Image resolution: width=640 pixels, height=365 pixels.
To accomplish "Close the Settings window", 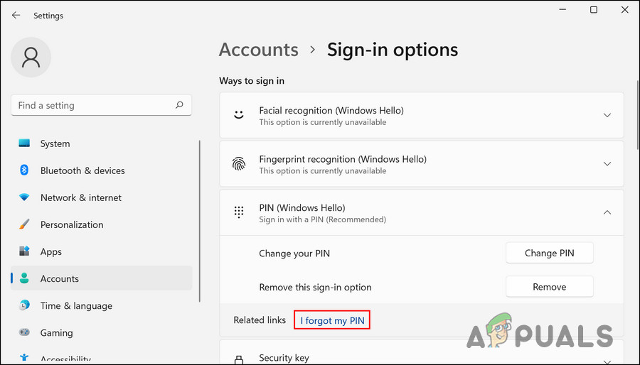I will [625, 10].
